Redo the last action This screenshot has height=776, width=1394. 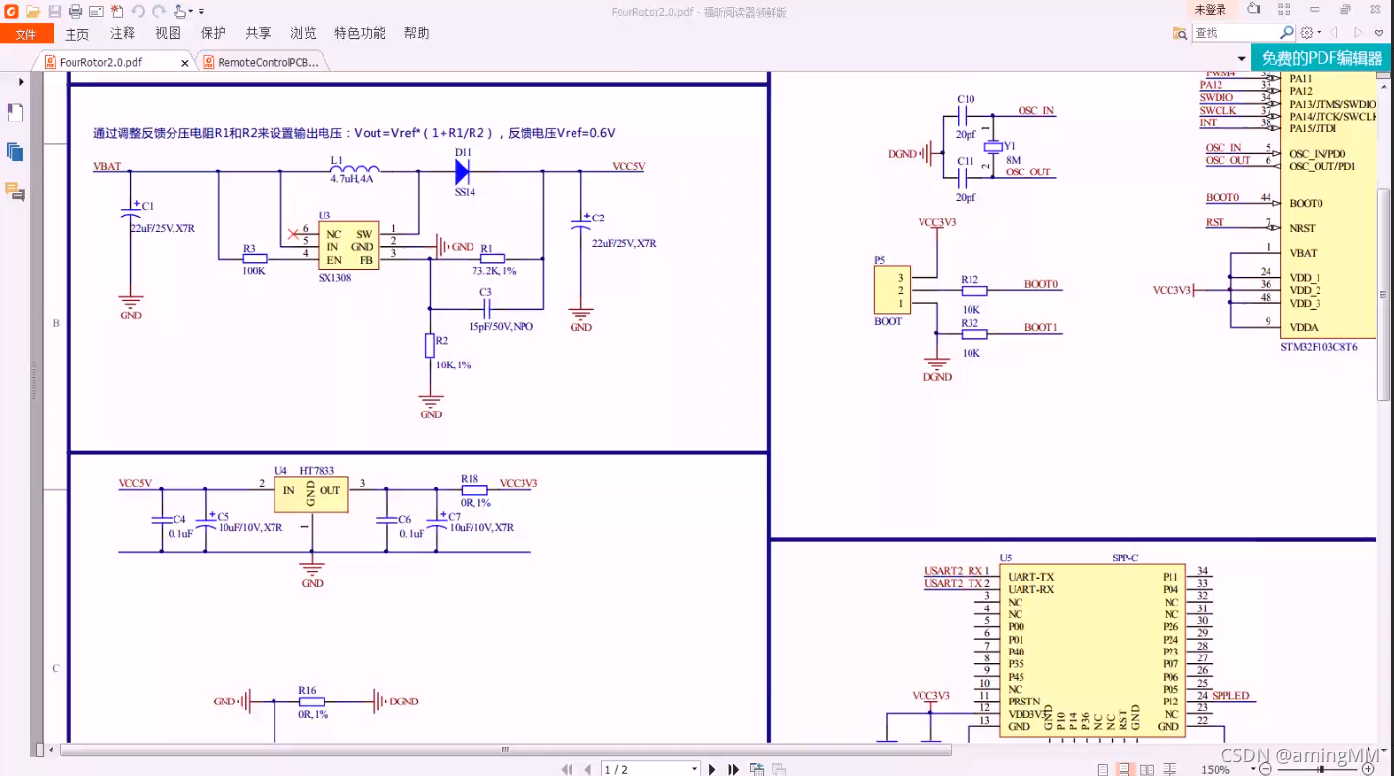click(x=159, y=11)
